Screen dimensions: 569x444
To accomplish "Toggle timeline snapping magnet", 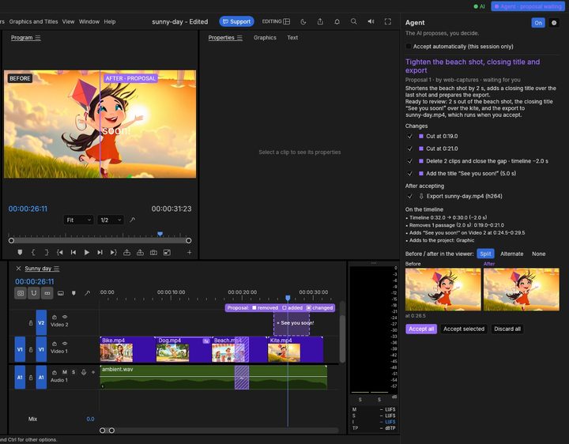I will 34,293.
